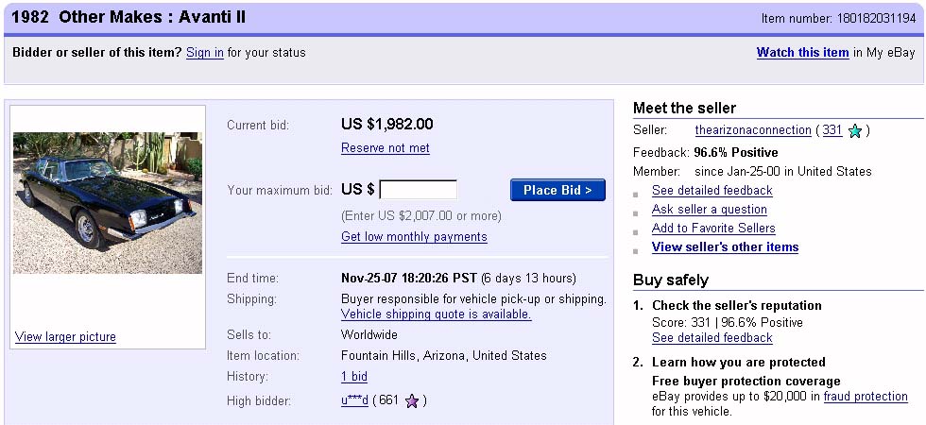The image size is (926, 425).
Task: Click inside the maximum bid input field
Action: point(418,190)
